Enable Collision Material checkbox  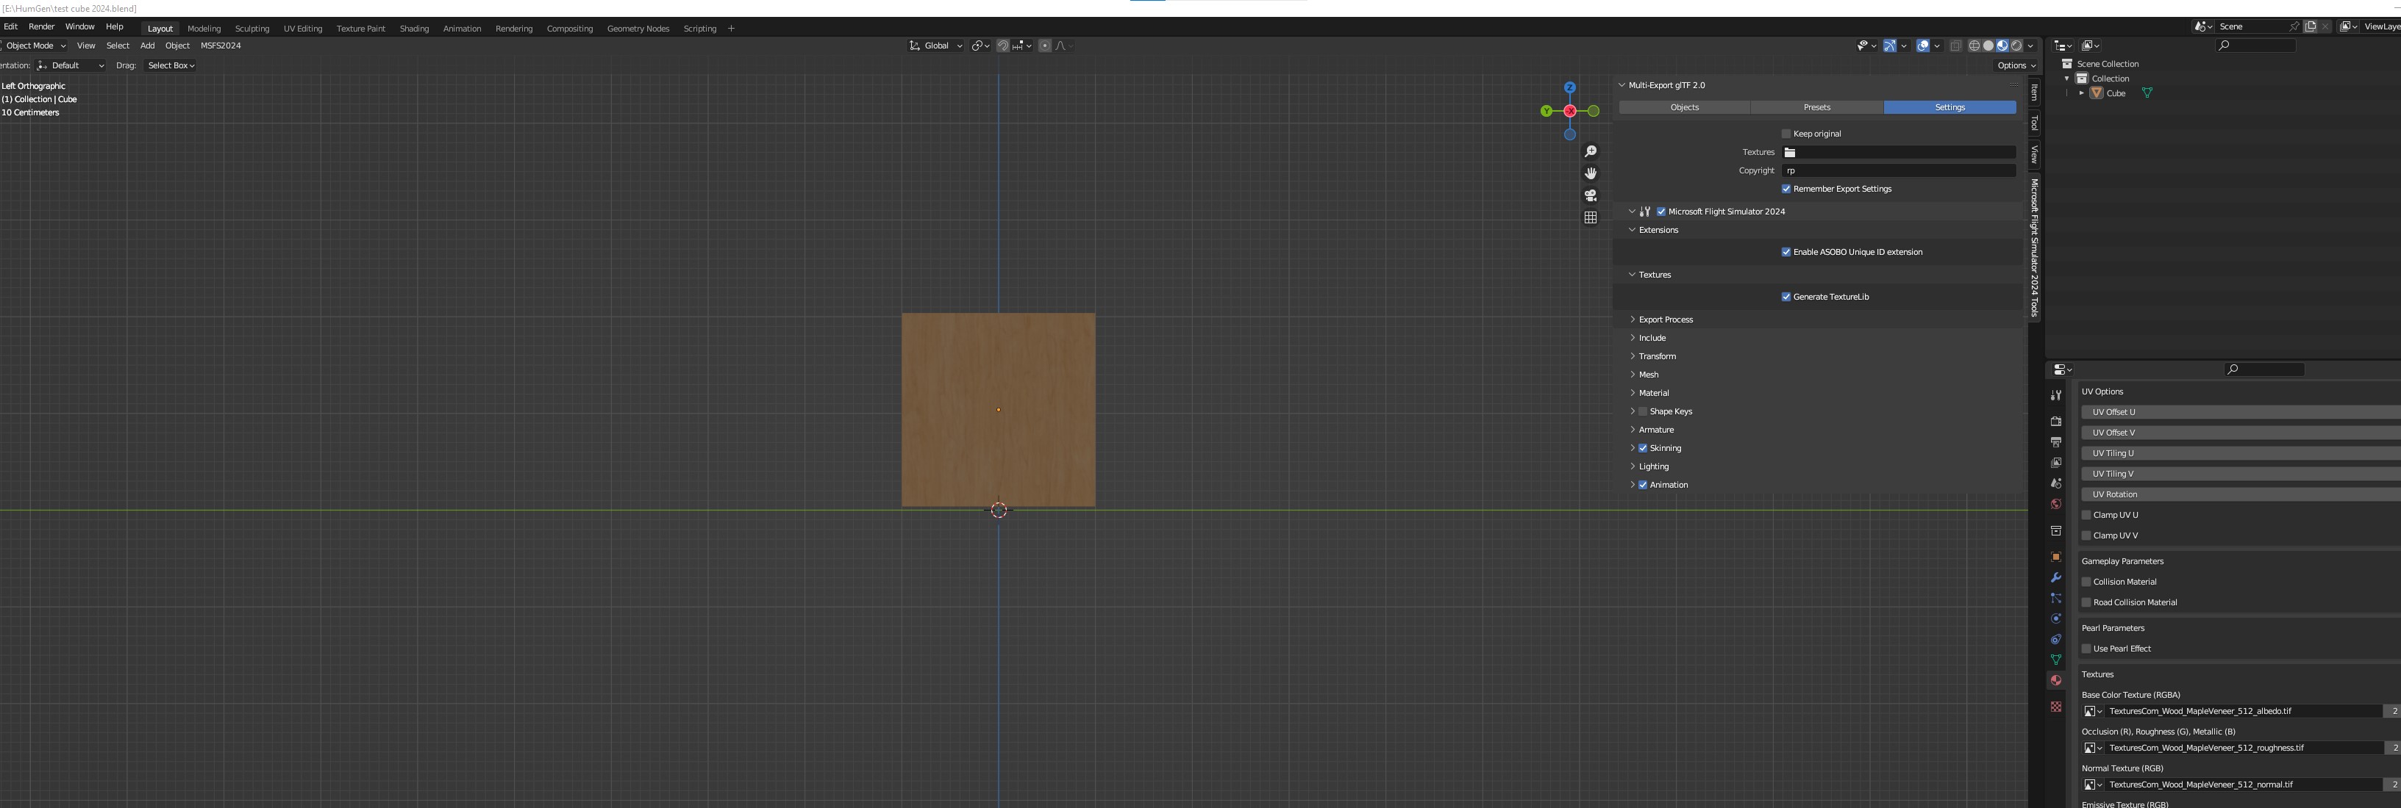[2087, 582]
